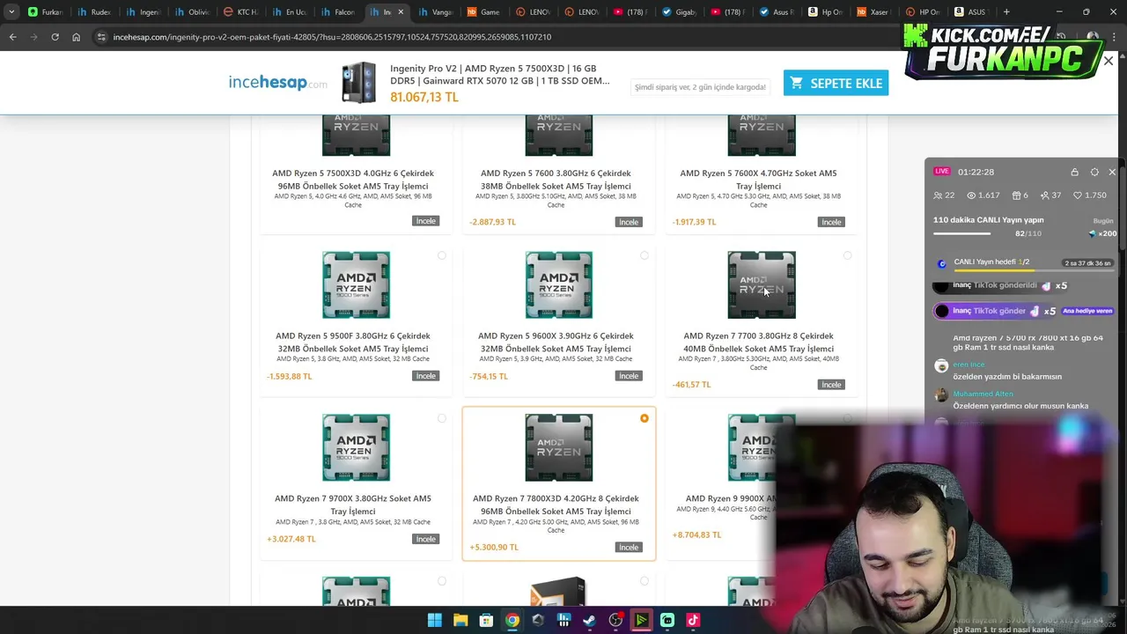Close the Kick FurkanPC overlay banner
The height and width of the screenshot is (634, 1127).
click(x=1109, y=61)
